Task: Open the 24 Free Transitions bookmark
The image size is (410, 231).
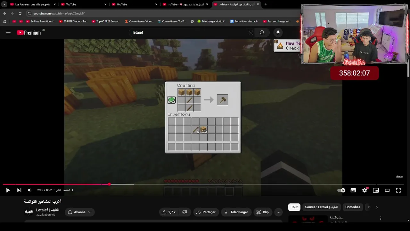Action: (x=41, y=21)
